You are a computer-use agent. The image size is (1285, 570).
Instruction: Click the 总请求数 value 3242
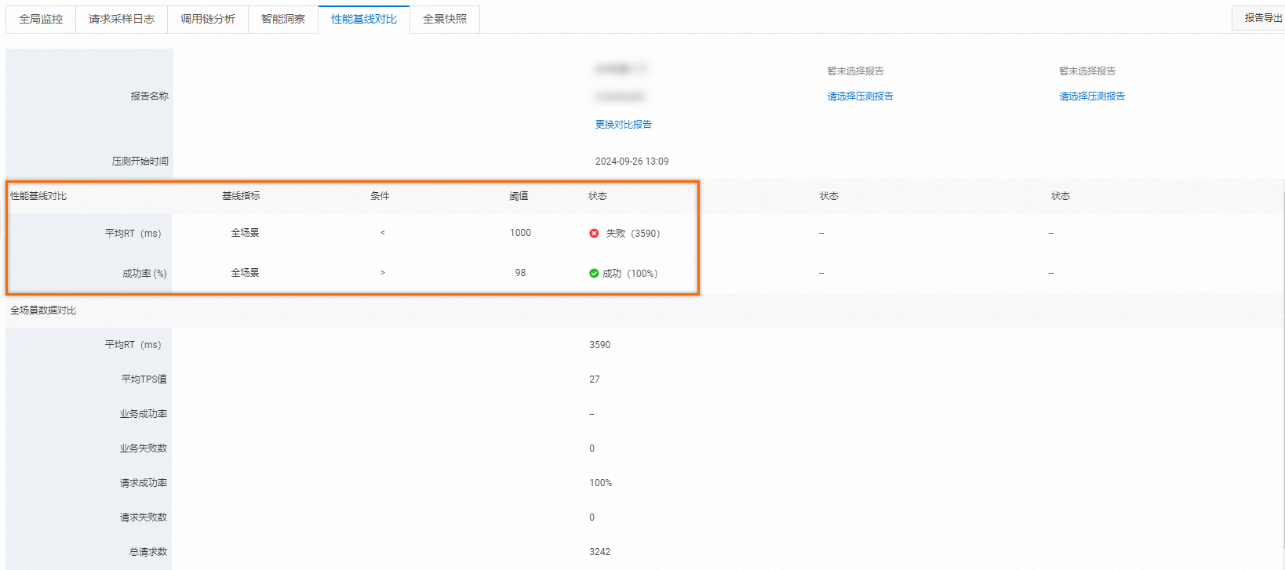click(600, 552)
